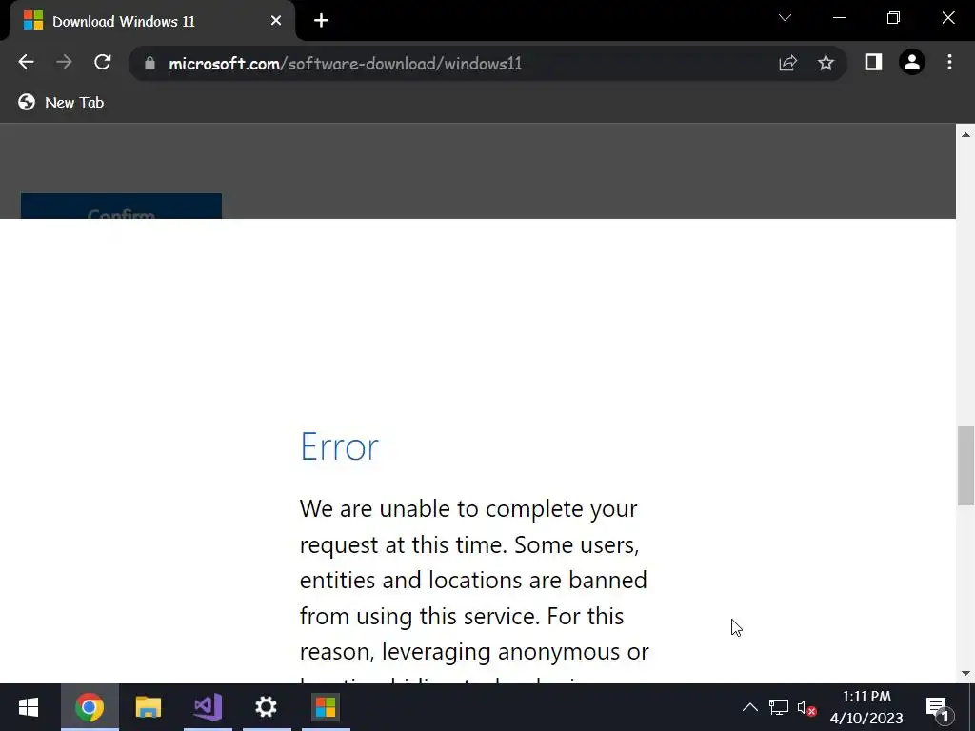Close the Download Windows 11 tab

click(276, 21)
